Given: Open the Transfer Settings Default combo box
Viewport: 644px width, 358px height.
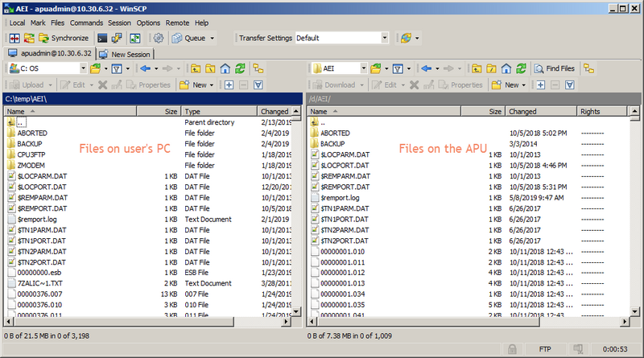Looking at the screenshot, I should click(341, 38).
